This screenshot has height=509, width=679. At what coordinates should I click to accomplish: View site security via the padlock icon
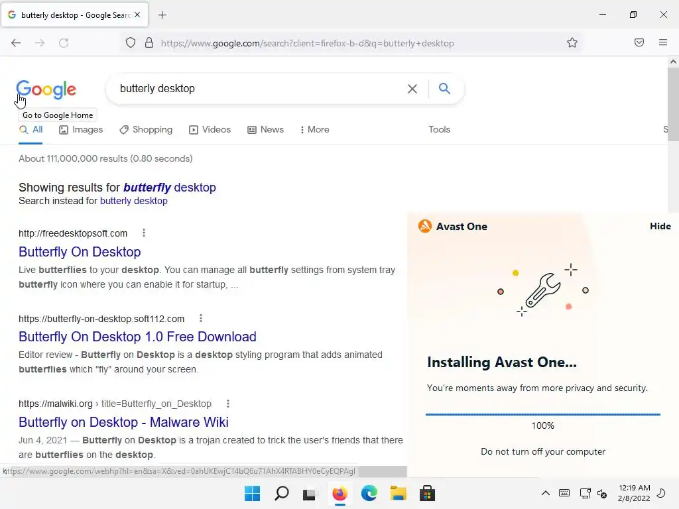pos(149,42)
